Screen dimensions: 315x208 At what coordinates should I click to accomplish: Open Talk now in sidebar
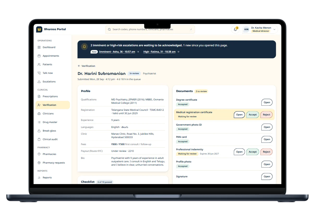[x=53, y=73]
